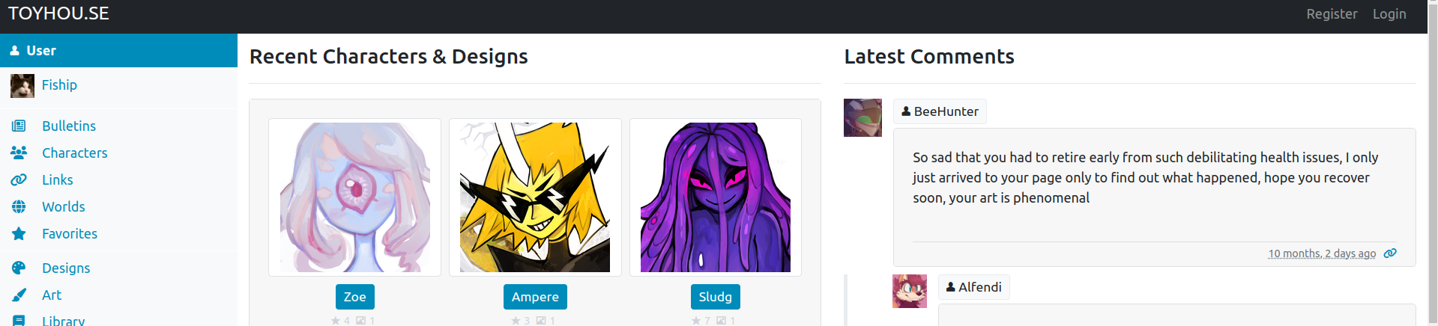This screenshot has width=1438, height=326.
Task: Click the Art paintbrush icon
Action: tap(19, 295)
